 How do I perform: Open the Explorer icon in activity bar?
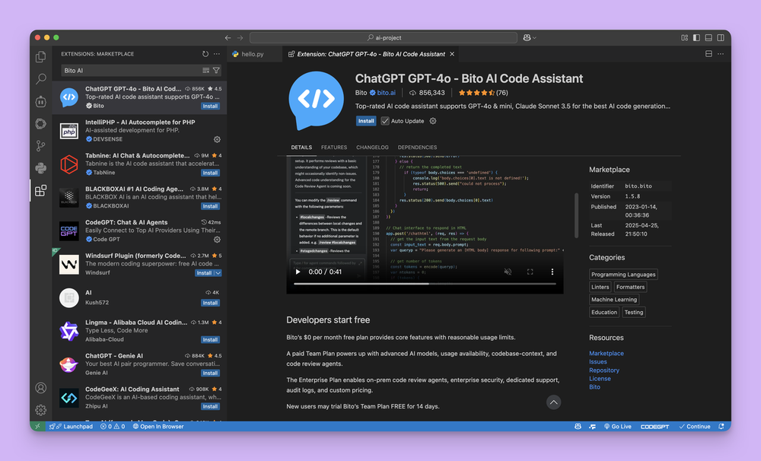click(40, 56)
